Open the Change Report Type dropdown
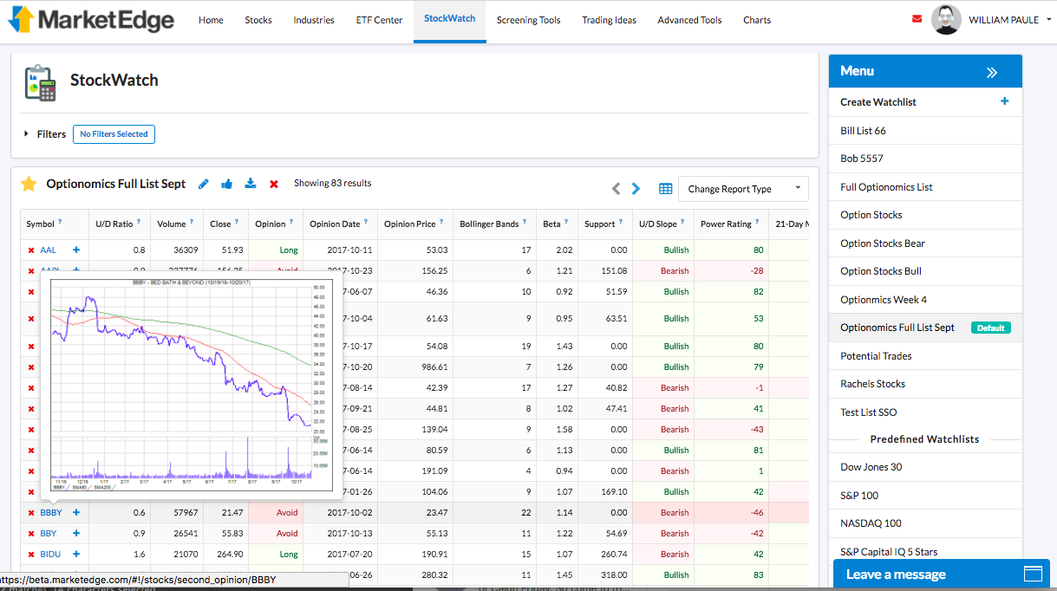Screen dimensions: 1057x591 [x=741, y=188]
